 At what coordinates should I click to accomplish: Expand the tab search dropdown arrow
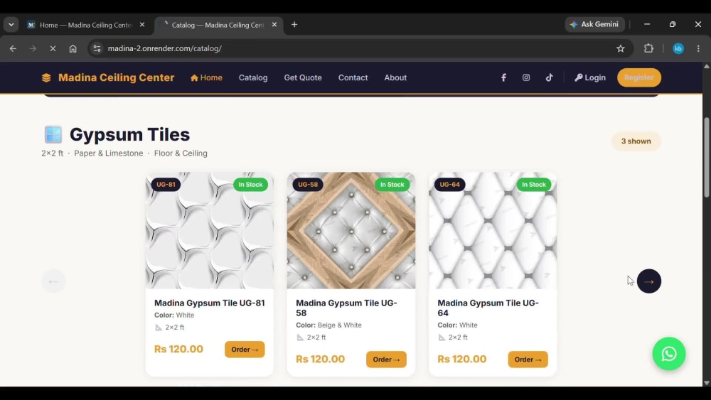[x=11, y=24]
